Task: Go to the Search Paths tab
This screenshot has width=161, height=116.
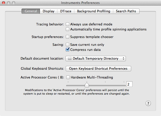Action: [126, 11]
